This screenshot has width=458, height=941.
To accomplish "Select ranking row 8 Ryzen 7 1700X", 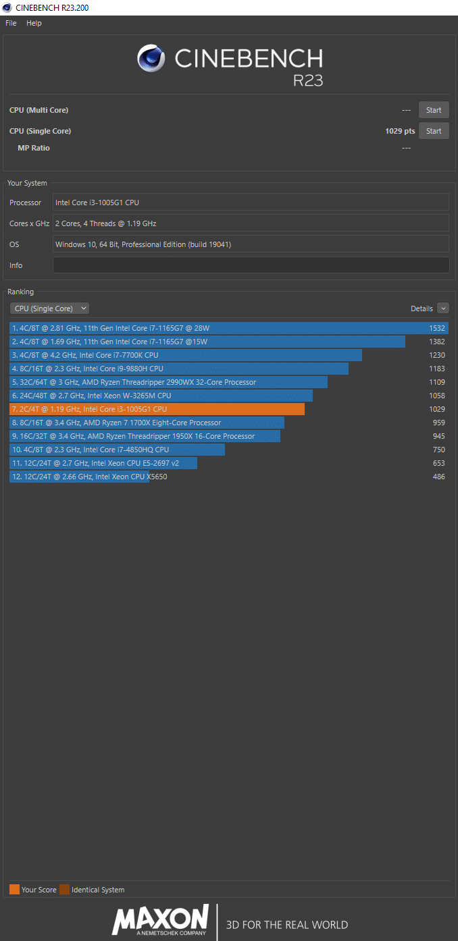I will [229, 423].
